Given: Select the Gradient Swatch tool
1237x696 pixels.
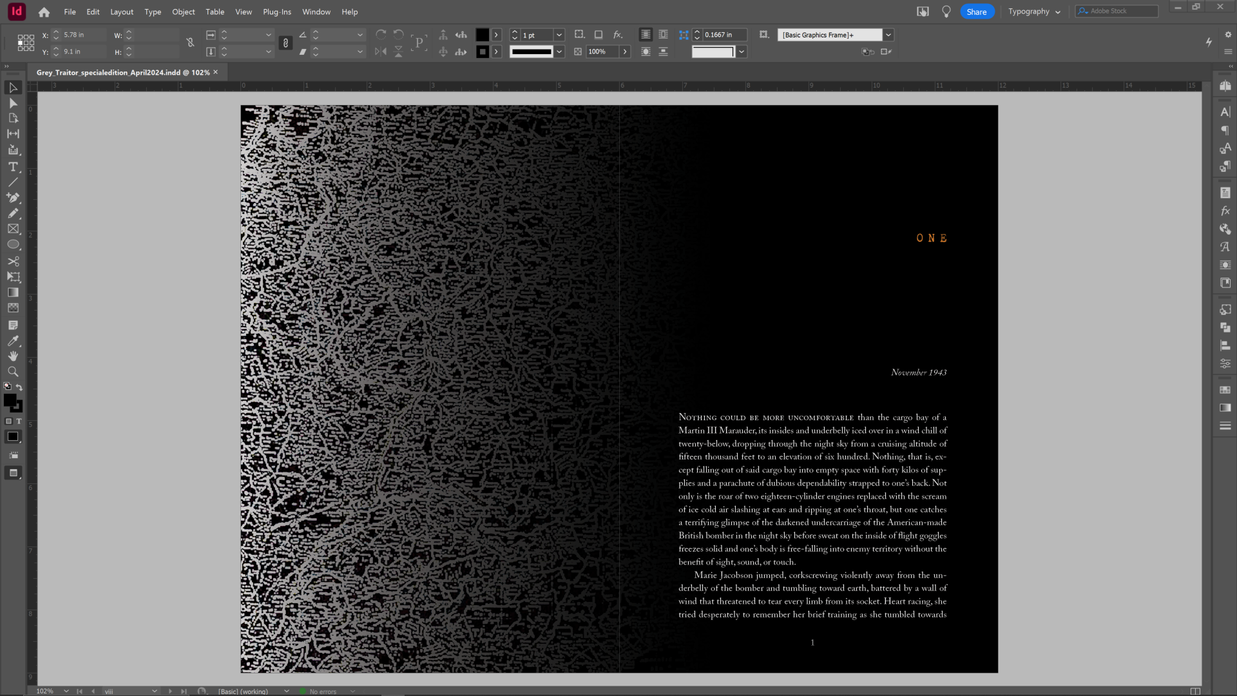Looking at the screenshot, I should (x=13, y=292).
